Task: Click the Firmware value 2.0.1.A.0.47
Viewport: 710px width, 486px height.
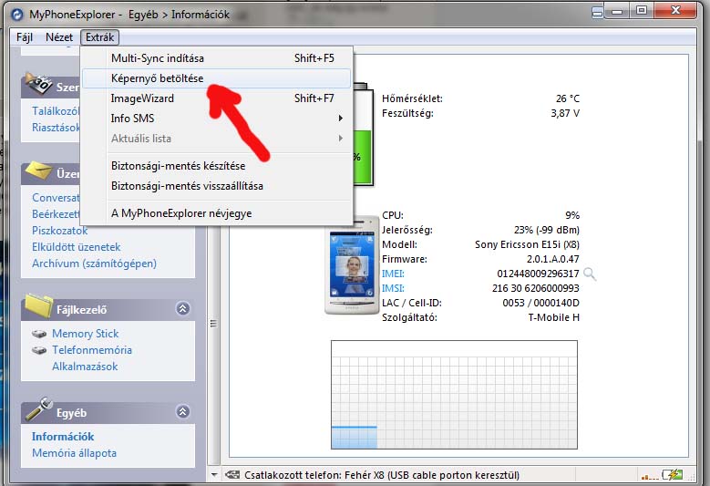Action: [x=553, y=259]
